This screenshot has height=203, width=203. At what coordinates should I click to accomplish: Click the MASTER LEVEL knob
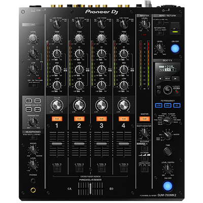[144, 25]
